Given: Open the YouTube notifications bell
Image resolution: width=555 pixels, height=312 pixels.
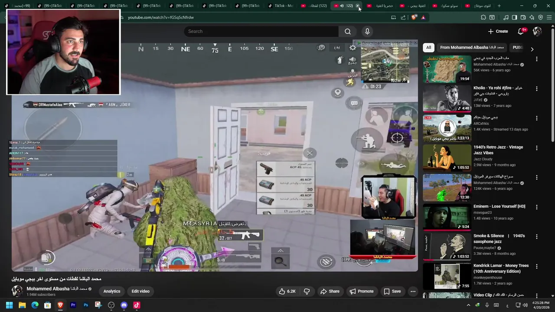Looking at the screenshot, I should click(521, 31).
